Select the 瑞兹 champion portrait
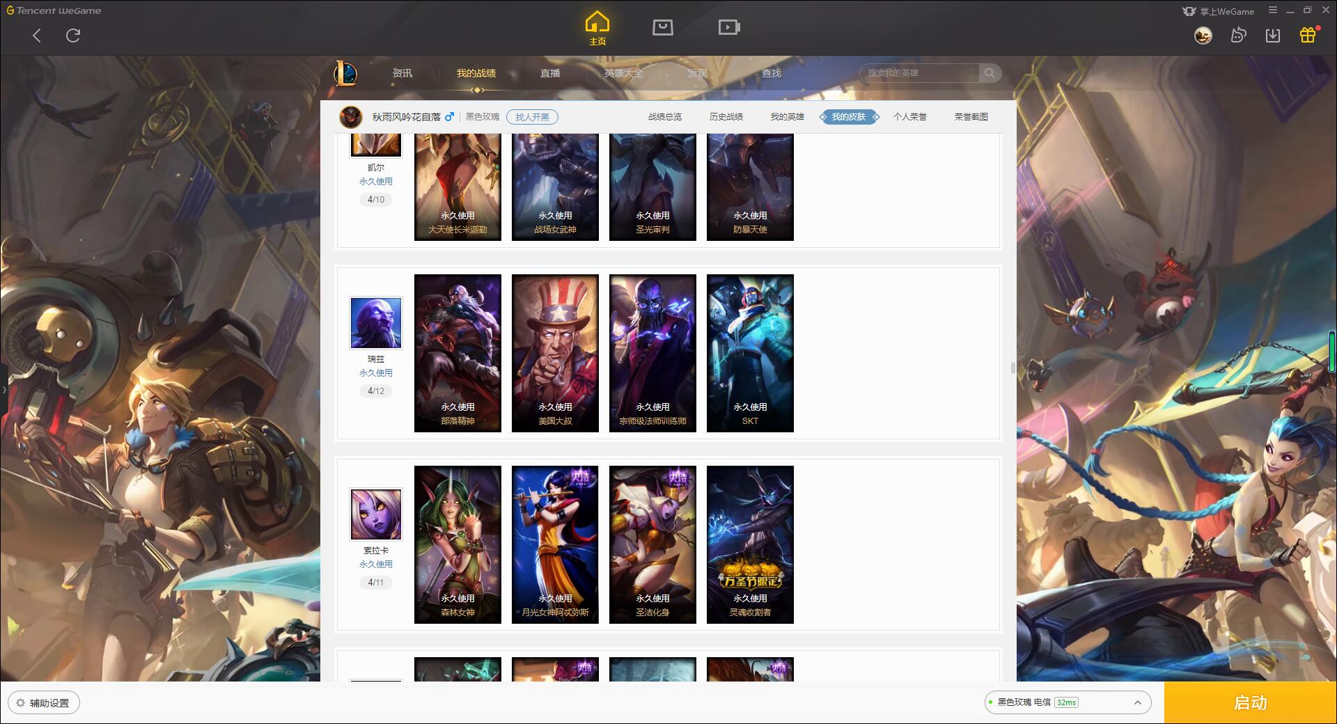Viewport: 1337px width, 724px height. (x=376, y=322)
